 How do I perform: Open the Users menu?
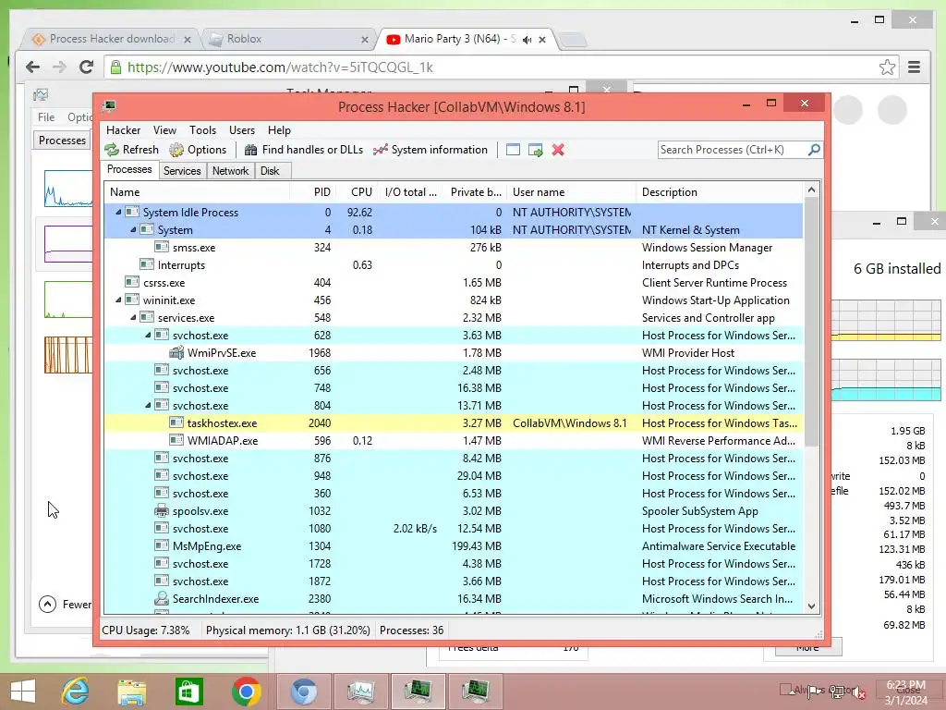[242, 130]
